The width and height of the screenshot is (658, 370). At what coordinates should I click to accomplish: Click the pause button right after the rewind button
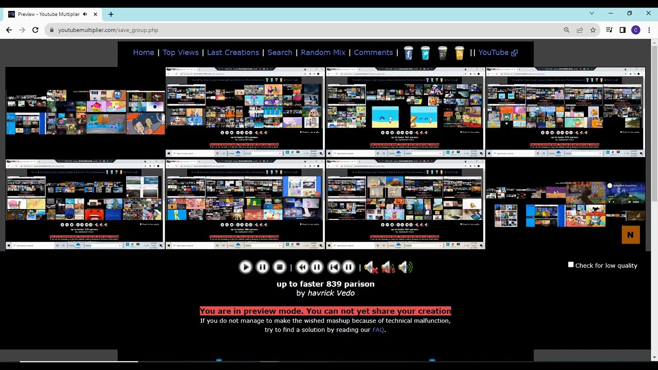pos(317,267)
